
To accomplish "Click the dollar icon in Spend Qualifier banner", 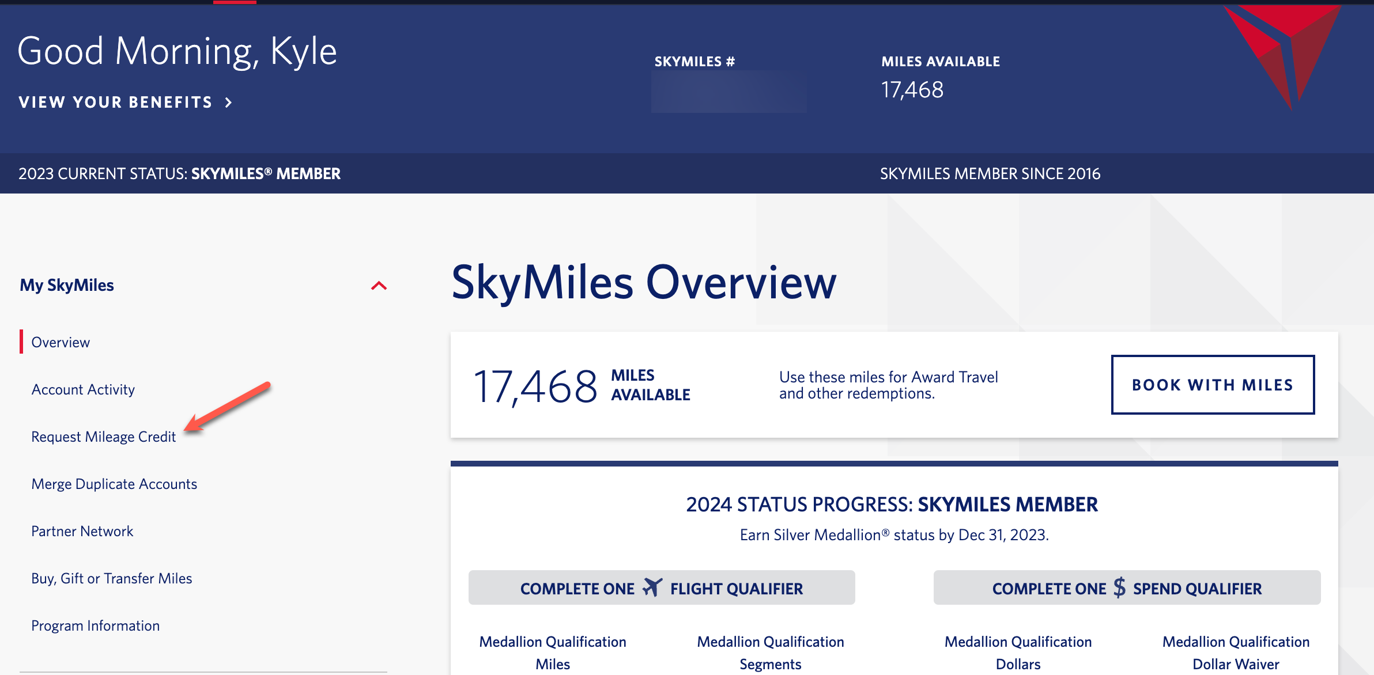I will pos(1118,587).
